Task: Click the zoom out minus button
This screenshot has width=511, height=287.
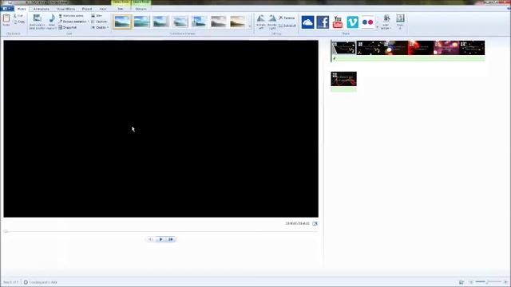Action: point(471,281)
